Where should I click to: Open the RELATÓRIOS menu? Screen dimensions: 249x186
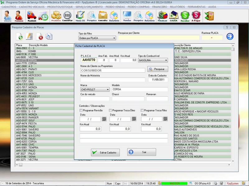click(x=177, y=7)
